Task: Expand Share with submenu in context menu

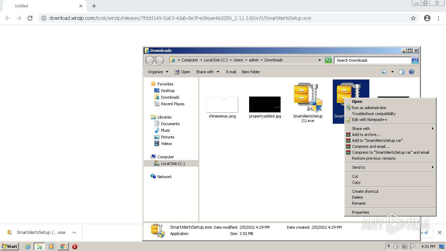Action: [390, 129]
